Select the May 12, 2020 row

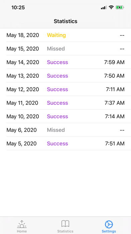click(65, 89)
